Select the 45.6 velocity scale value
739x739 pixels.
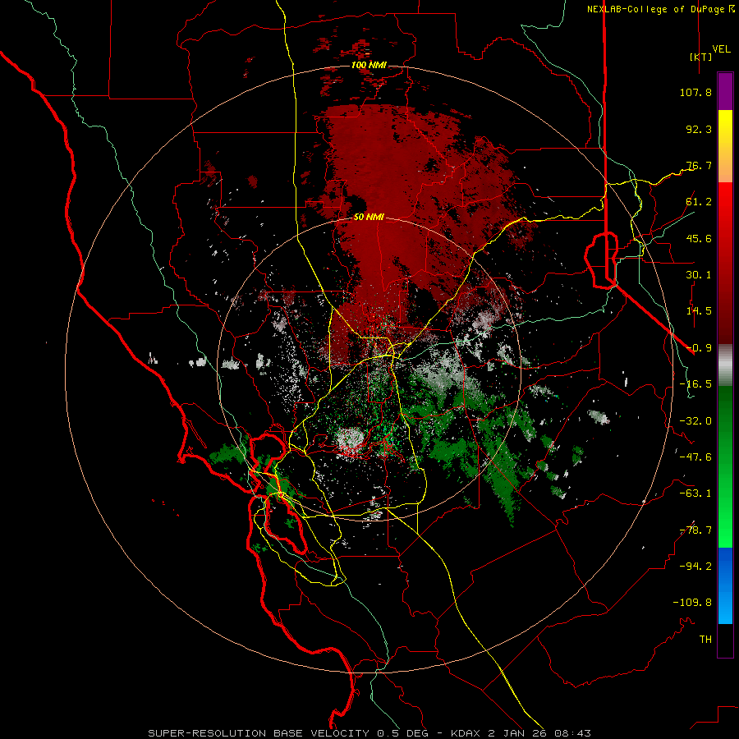[x=699, y=238]
